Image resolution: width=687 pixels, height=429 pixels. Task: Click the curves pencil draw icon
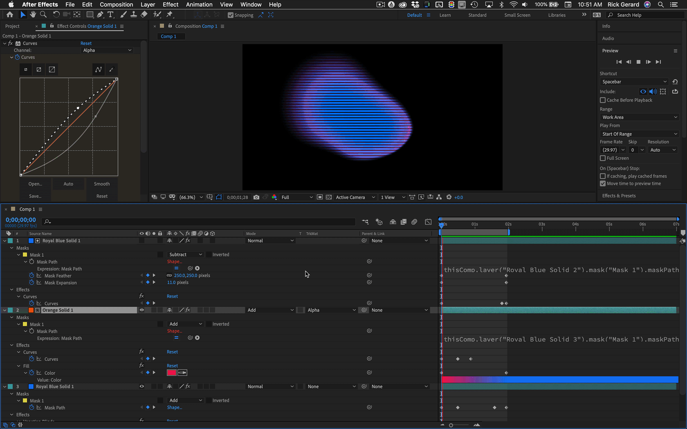coord(111,69)
